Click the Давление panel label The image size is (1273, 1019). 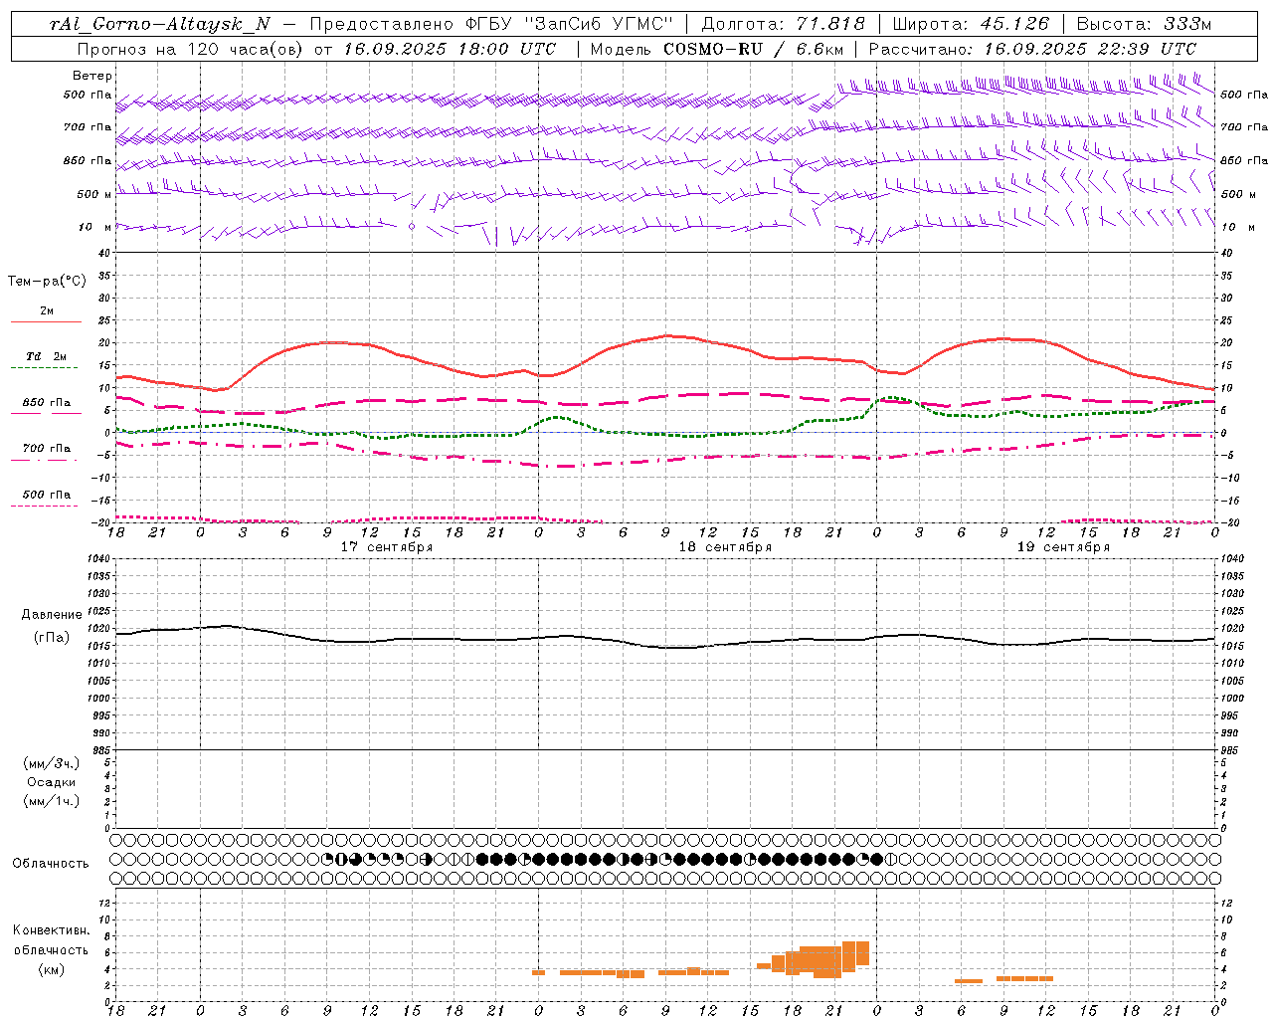pyautogui.click(x=52, y=615)
